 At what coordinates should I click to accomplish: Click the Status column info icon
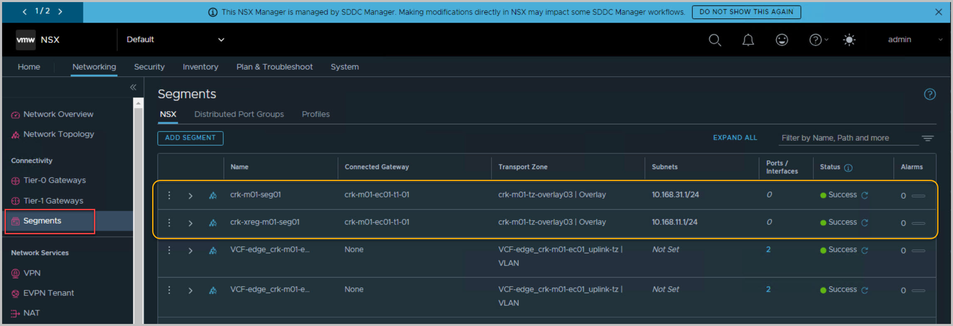(x=848, y=168)
